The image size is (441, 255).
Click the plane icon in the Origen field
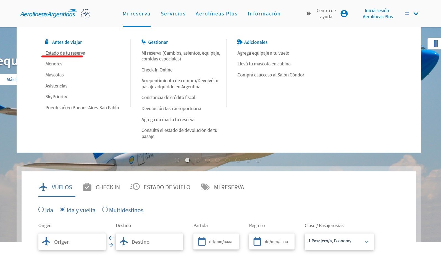pyautogui.click(x=46, y=241)
